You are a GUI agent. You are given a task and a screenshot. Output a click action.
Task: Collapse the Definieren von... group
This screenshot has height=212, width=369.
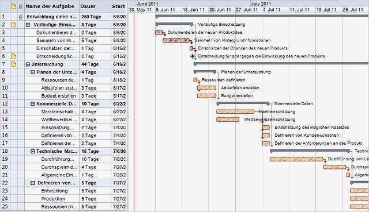click(33, 183)
